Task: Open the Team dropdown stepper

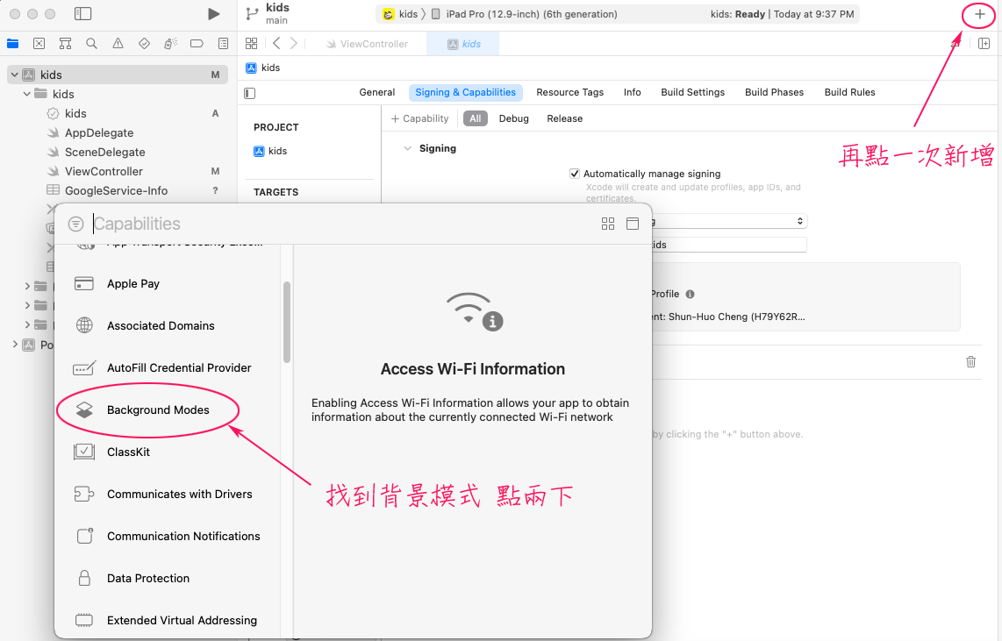Action: click(799, 221)
